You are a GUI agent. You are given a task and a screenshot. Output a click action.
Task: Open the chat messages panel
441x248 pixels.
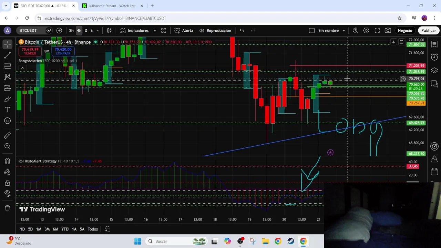pos(434,84)
